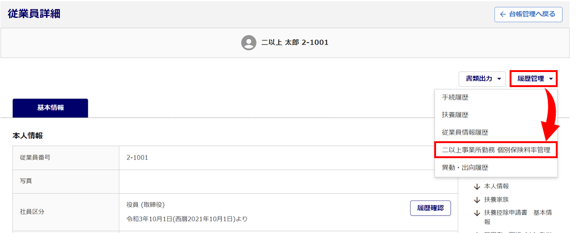This screenshot has width=577, height=233.
Task: Click the employee avatar icon
Action: [248, 42]
